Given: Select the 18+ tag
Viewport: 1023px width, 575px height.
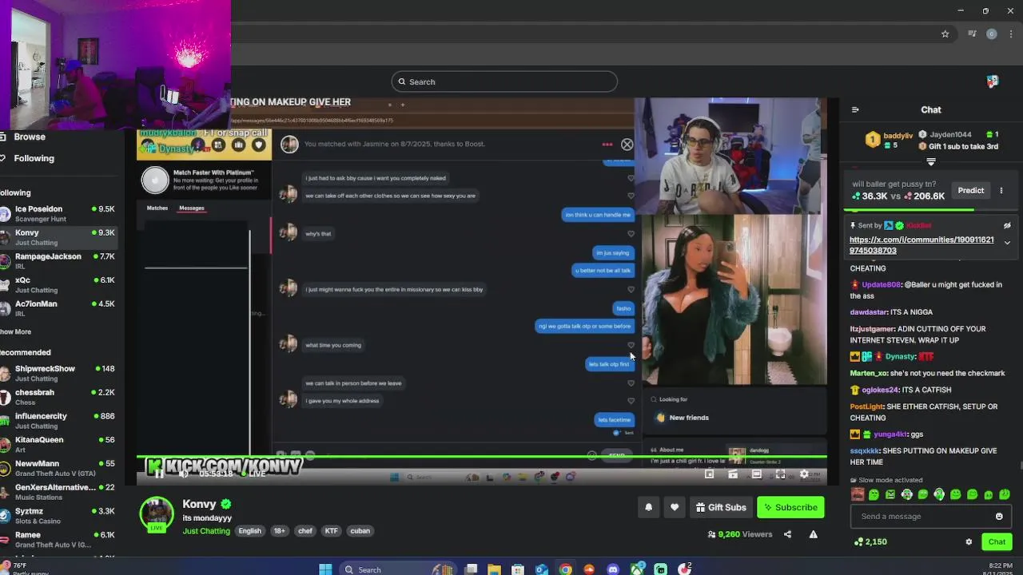Looking at the screenshot, I should tap(279, 531).
